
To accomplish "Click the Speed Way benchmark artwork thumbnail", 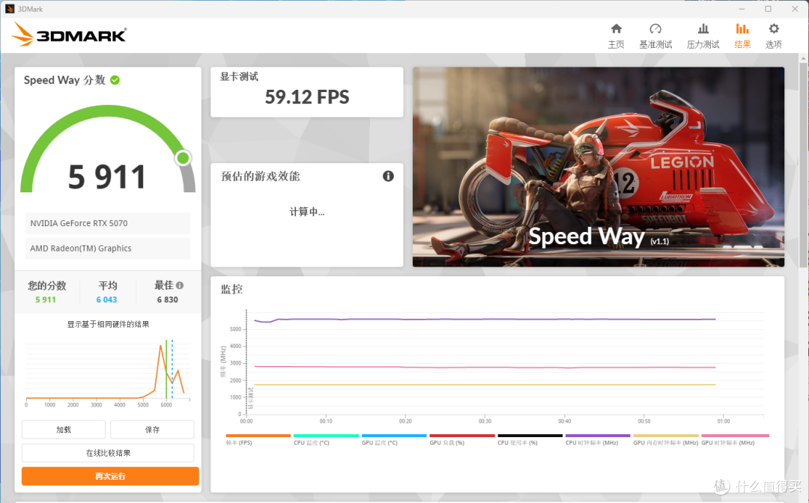I will (x=599, y=167).
